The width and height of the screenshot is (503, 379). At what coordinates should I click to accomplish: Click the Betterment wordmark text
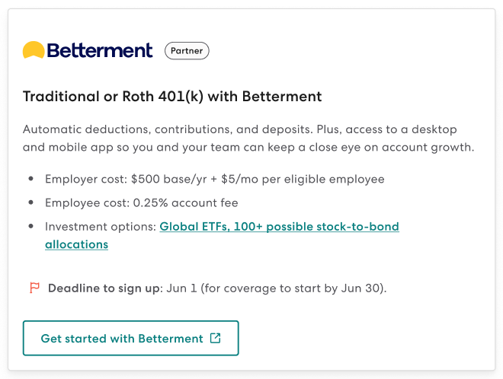tap(100, 50)
